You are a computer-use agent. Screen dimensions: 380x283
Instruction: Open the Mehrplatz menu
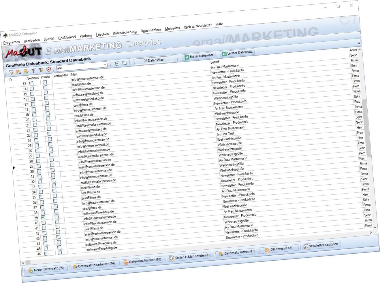click(172, 28)
